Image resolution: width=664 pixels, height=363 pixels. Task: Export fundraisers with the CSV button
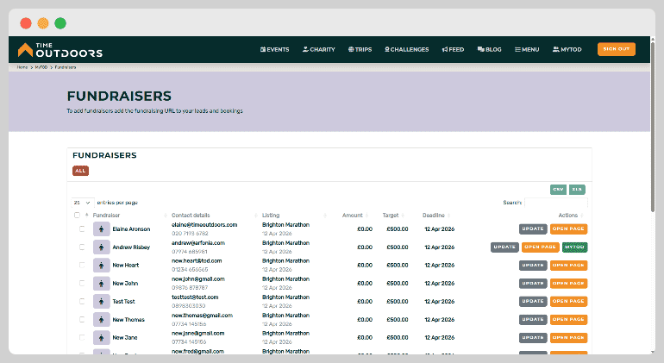coord(558,189)
